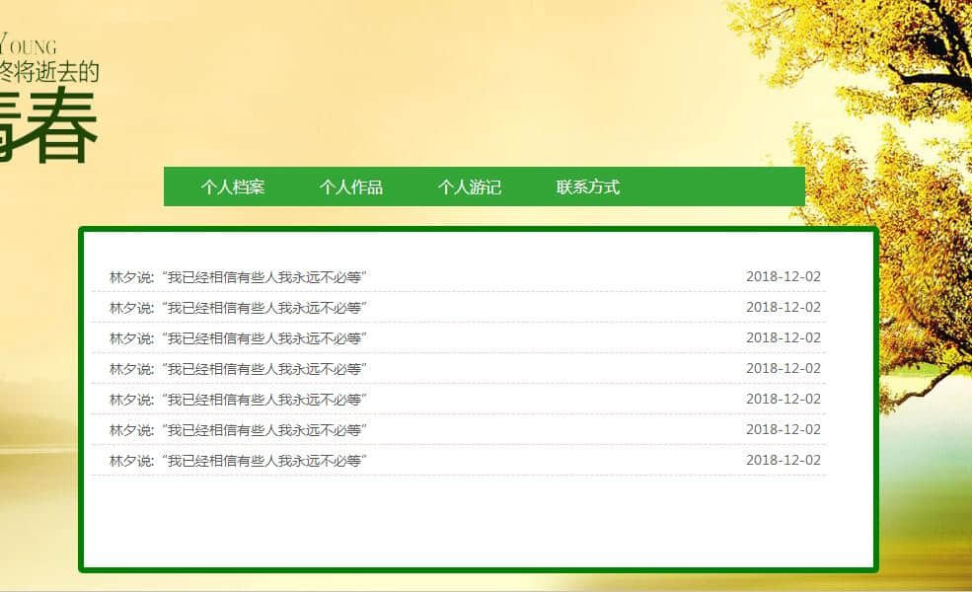972x592 pixels.
Task: Select the fifth row's 2018-12-02 date
Action: coord(783,399)
